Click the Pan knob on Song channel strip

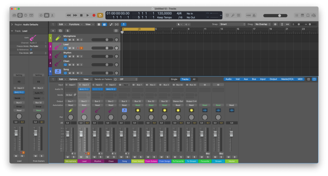pos(124,117)
